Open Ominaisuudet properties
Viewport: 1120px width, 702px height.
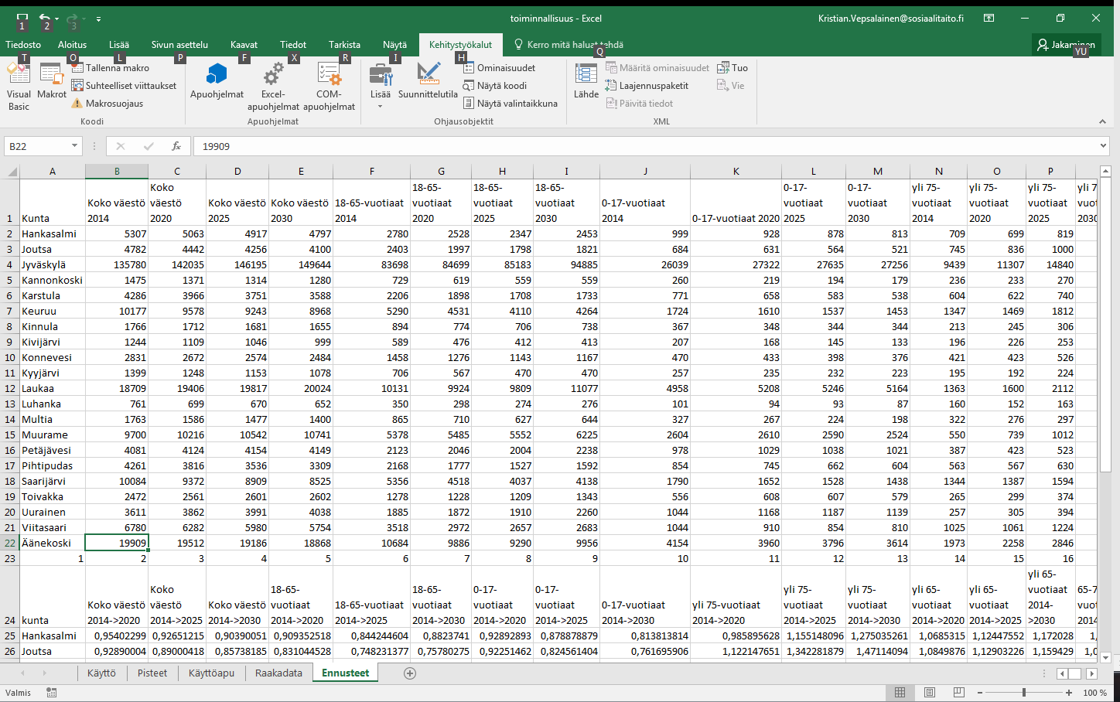(500, 68)
